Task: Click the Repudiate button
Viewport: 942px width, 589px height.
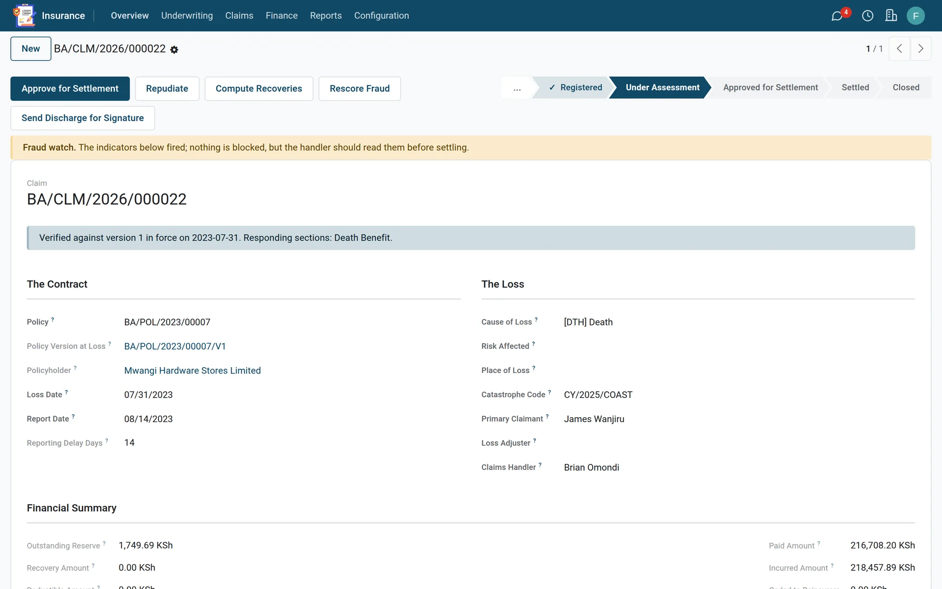Action: 167,88
